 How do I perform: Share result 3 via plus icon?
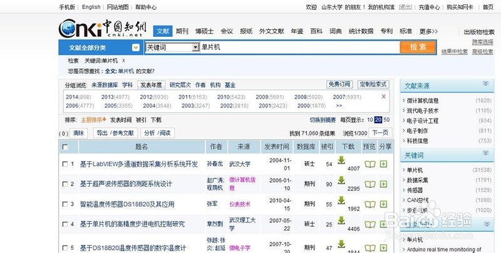pos(383,204)
